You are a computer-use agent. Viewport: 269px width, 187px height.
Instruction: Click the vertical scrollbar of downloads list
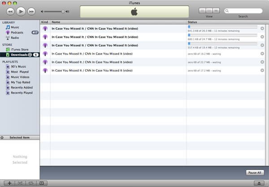[x=267, y=95]
